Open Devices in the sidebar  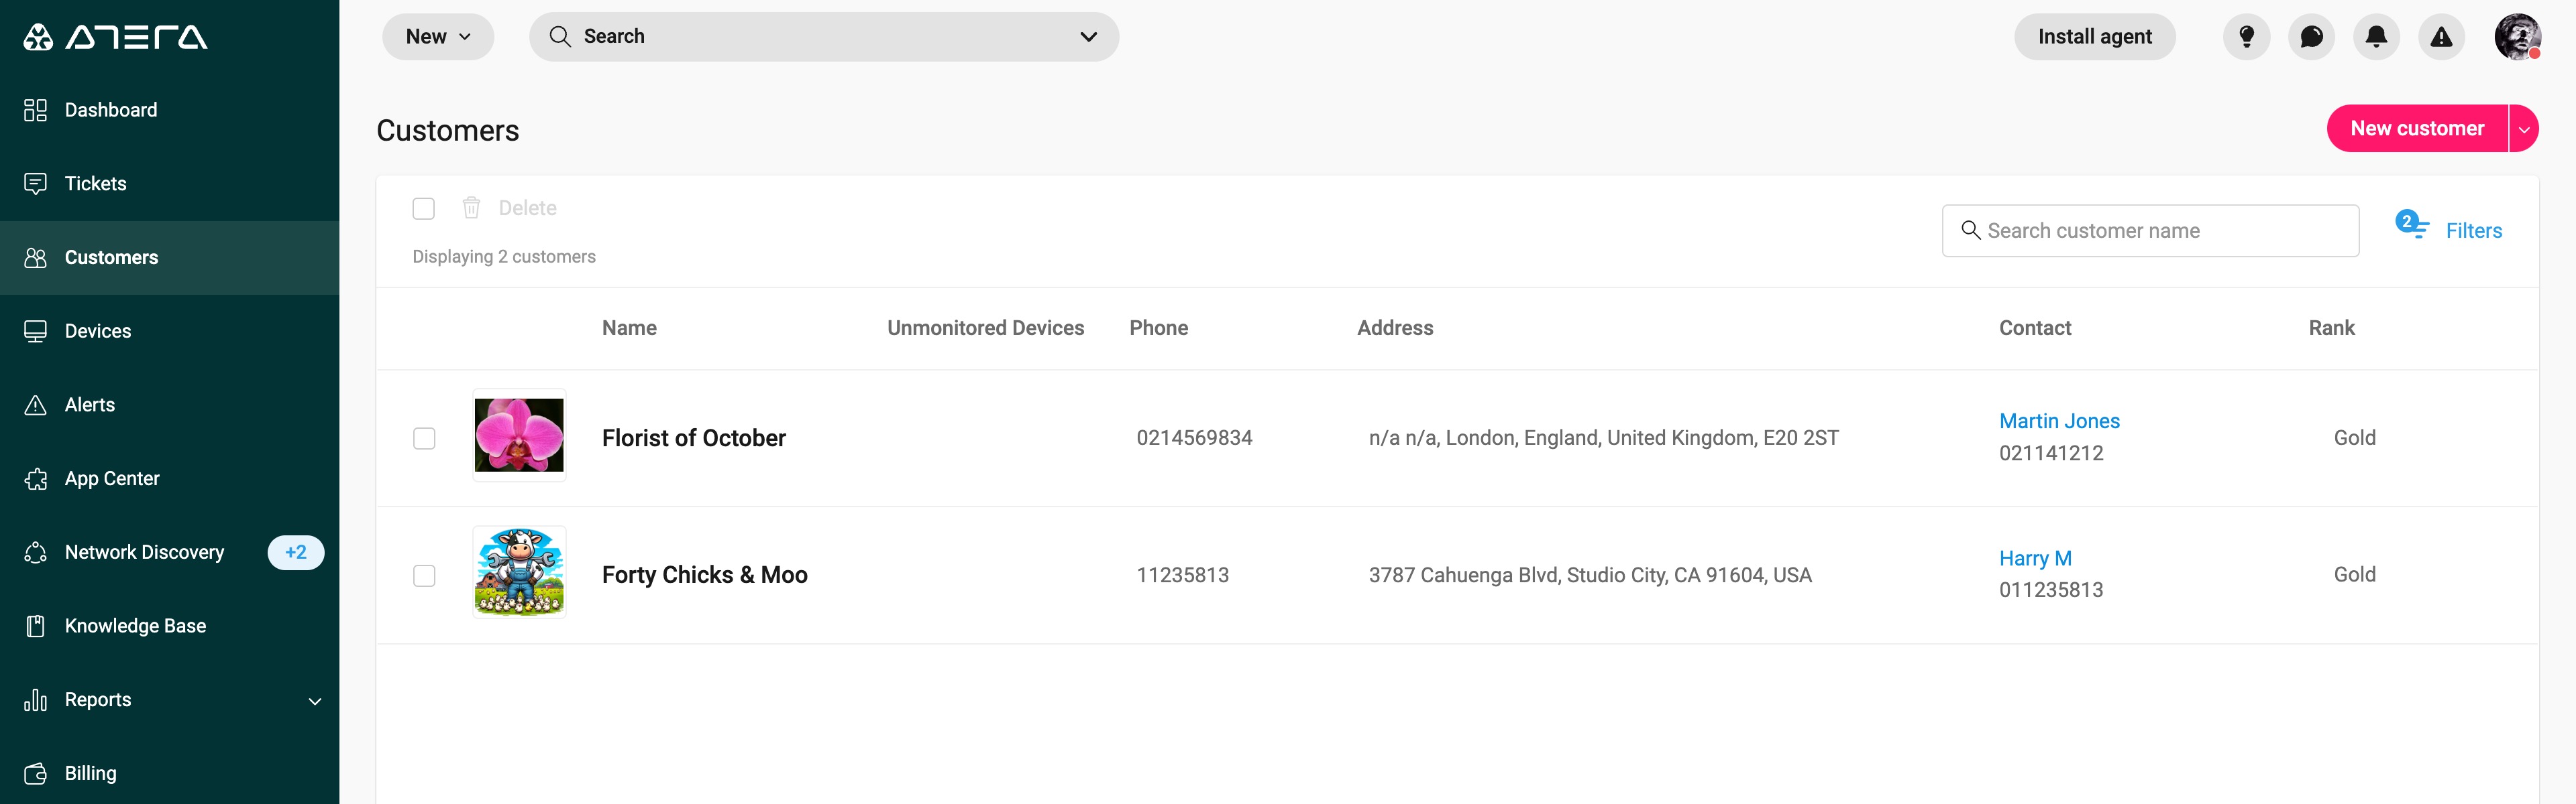(x=98, y=330)
